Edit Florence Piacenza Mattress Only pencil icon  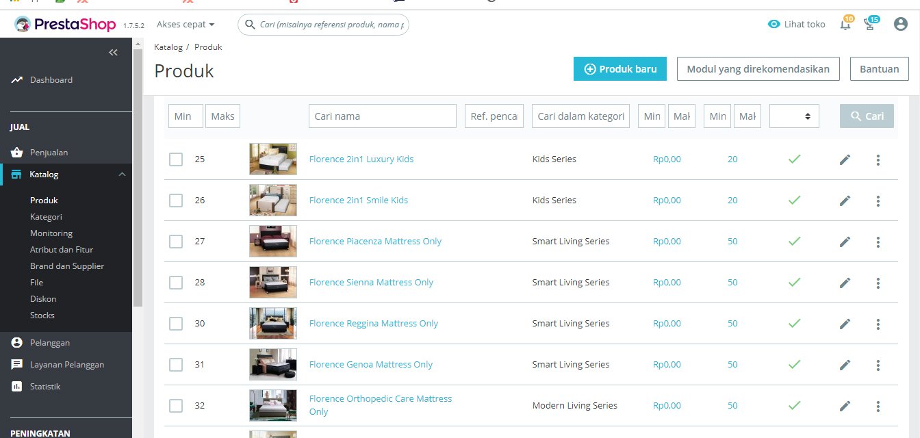pyautogui.click(x=845, y=242)
